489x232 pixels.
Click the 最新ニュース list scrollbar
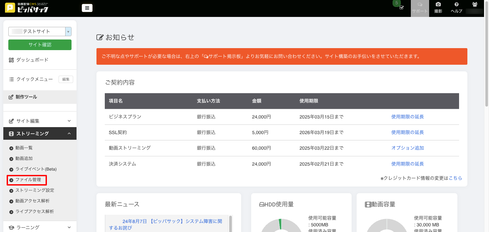coord(230,224)
